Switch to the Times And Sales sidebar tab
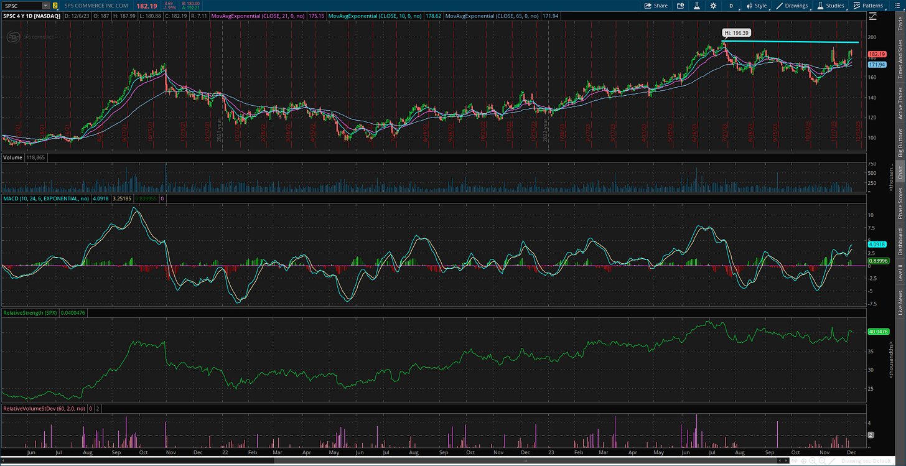This screenshot has width=906, height=466. [900, 58]
